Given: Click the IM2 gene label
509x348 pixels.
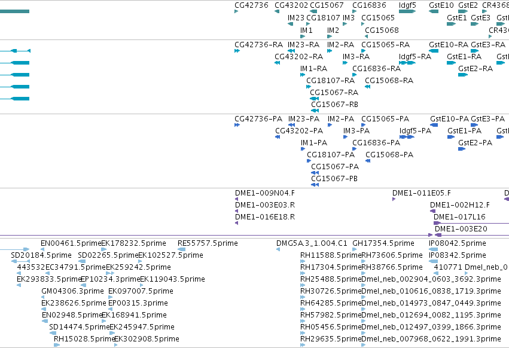Looking at the screenshot, I should [x=333, y=30].
